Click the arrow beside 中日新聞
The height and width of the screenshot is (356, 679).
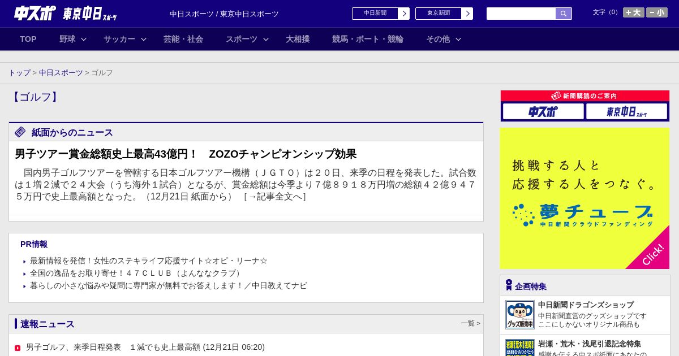(x=404, y=14)
